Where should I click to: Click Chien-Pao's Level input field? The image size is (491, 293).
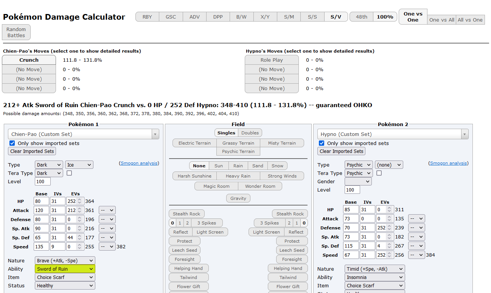(43, 181)
